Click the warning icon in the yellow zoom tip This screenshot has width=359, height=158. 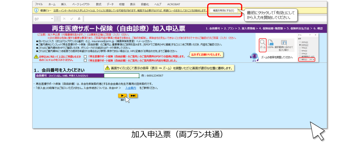tap(107, 68)
